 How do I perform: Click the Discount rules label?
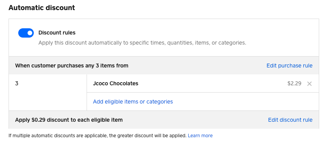57,33
